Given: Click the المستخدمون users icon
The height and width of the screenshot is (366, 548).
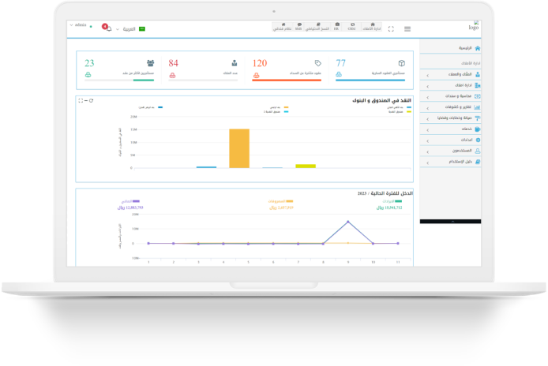Looking at the screenshot, I should (x=478, y=151).
